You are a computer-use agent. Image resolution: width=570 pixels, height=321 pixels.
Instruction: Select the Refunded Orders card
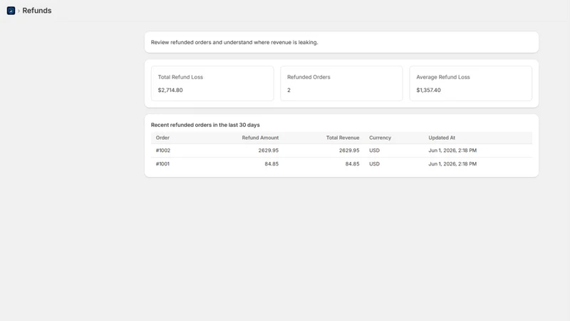[341, 83]
